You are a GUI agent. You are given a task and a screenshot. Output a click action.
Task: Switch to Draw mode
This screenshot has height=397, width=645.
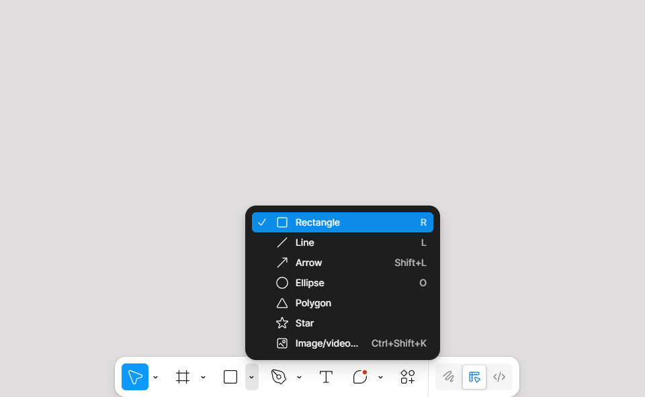449,377
